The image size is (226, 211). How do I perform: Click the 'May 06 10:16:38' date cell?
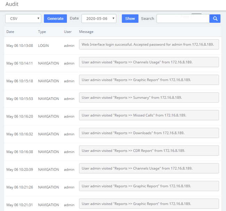19,152
